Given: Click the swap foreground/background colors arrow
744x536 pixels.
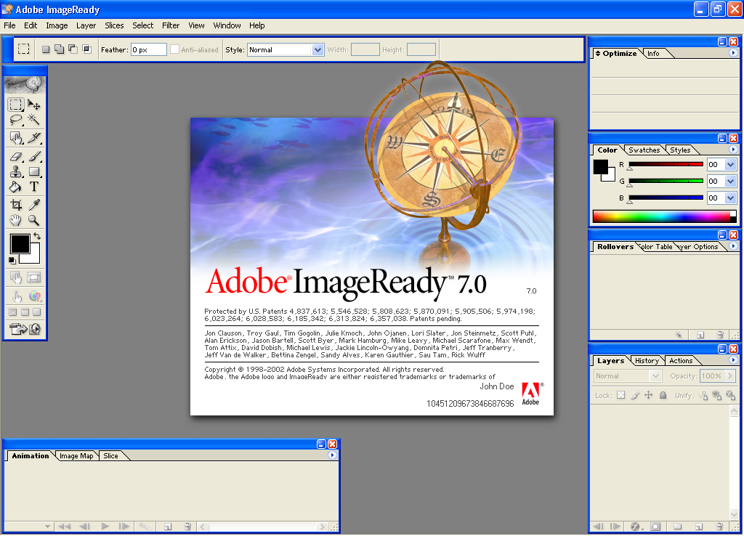Looking at the screenshot, I should (x=37, y=236).
